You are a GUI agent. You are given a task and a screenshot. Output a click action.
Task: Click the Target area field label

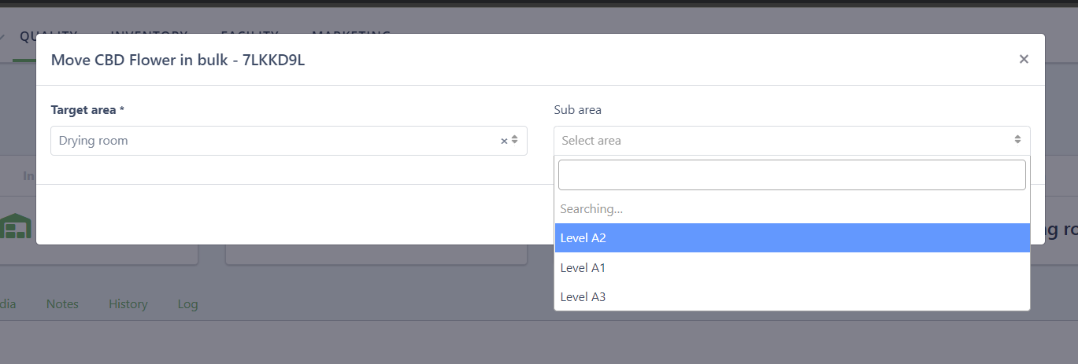point(83,110)
